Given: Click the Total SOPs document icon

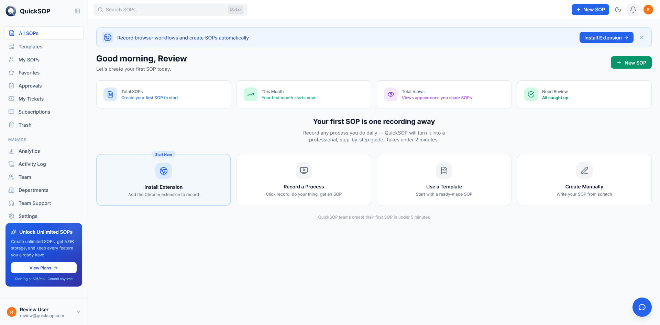Looking at the screenshot, I should point(110,94).
